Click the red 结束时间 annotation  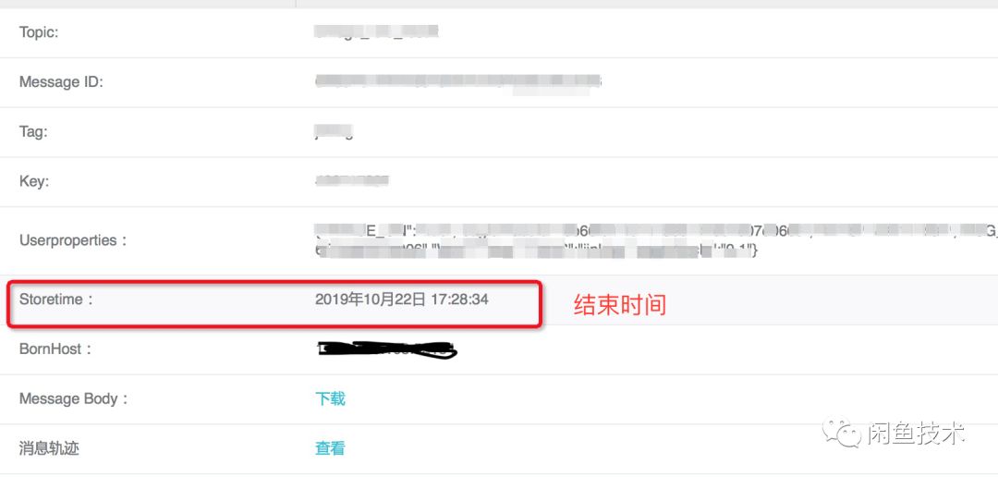click(620, 305)
